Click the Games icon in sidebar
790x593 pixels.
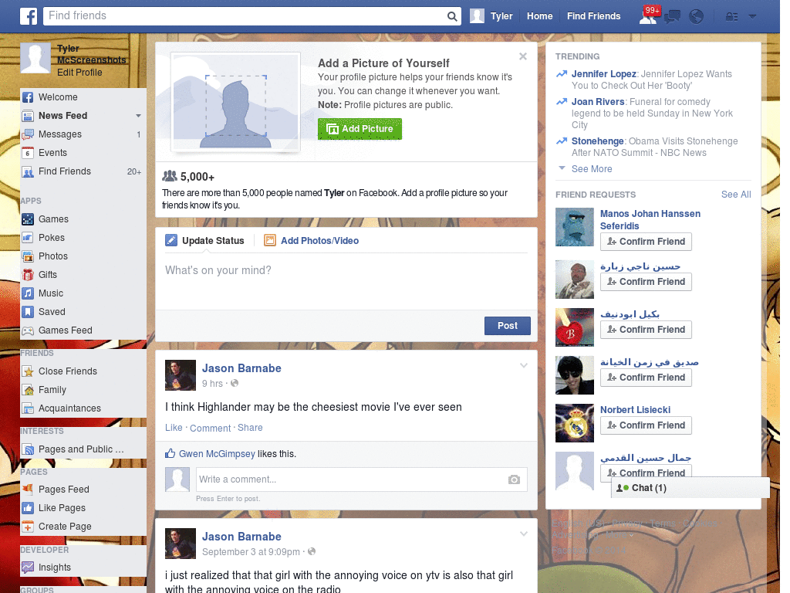(28, 219)
